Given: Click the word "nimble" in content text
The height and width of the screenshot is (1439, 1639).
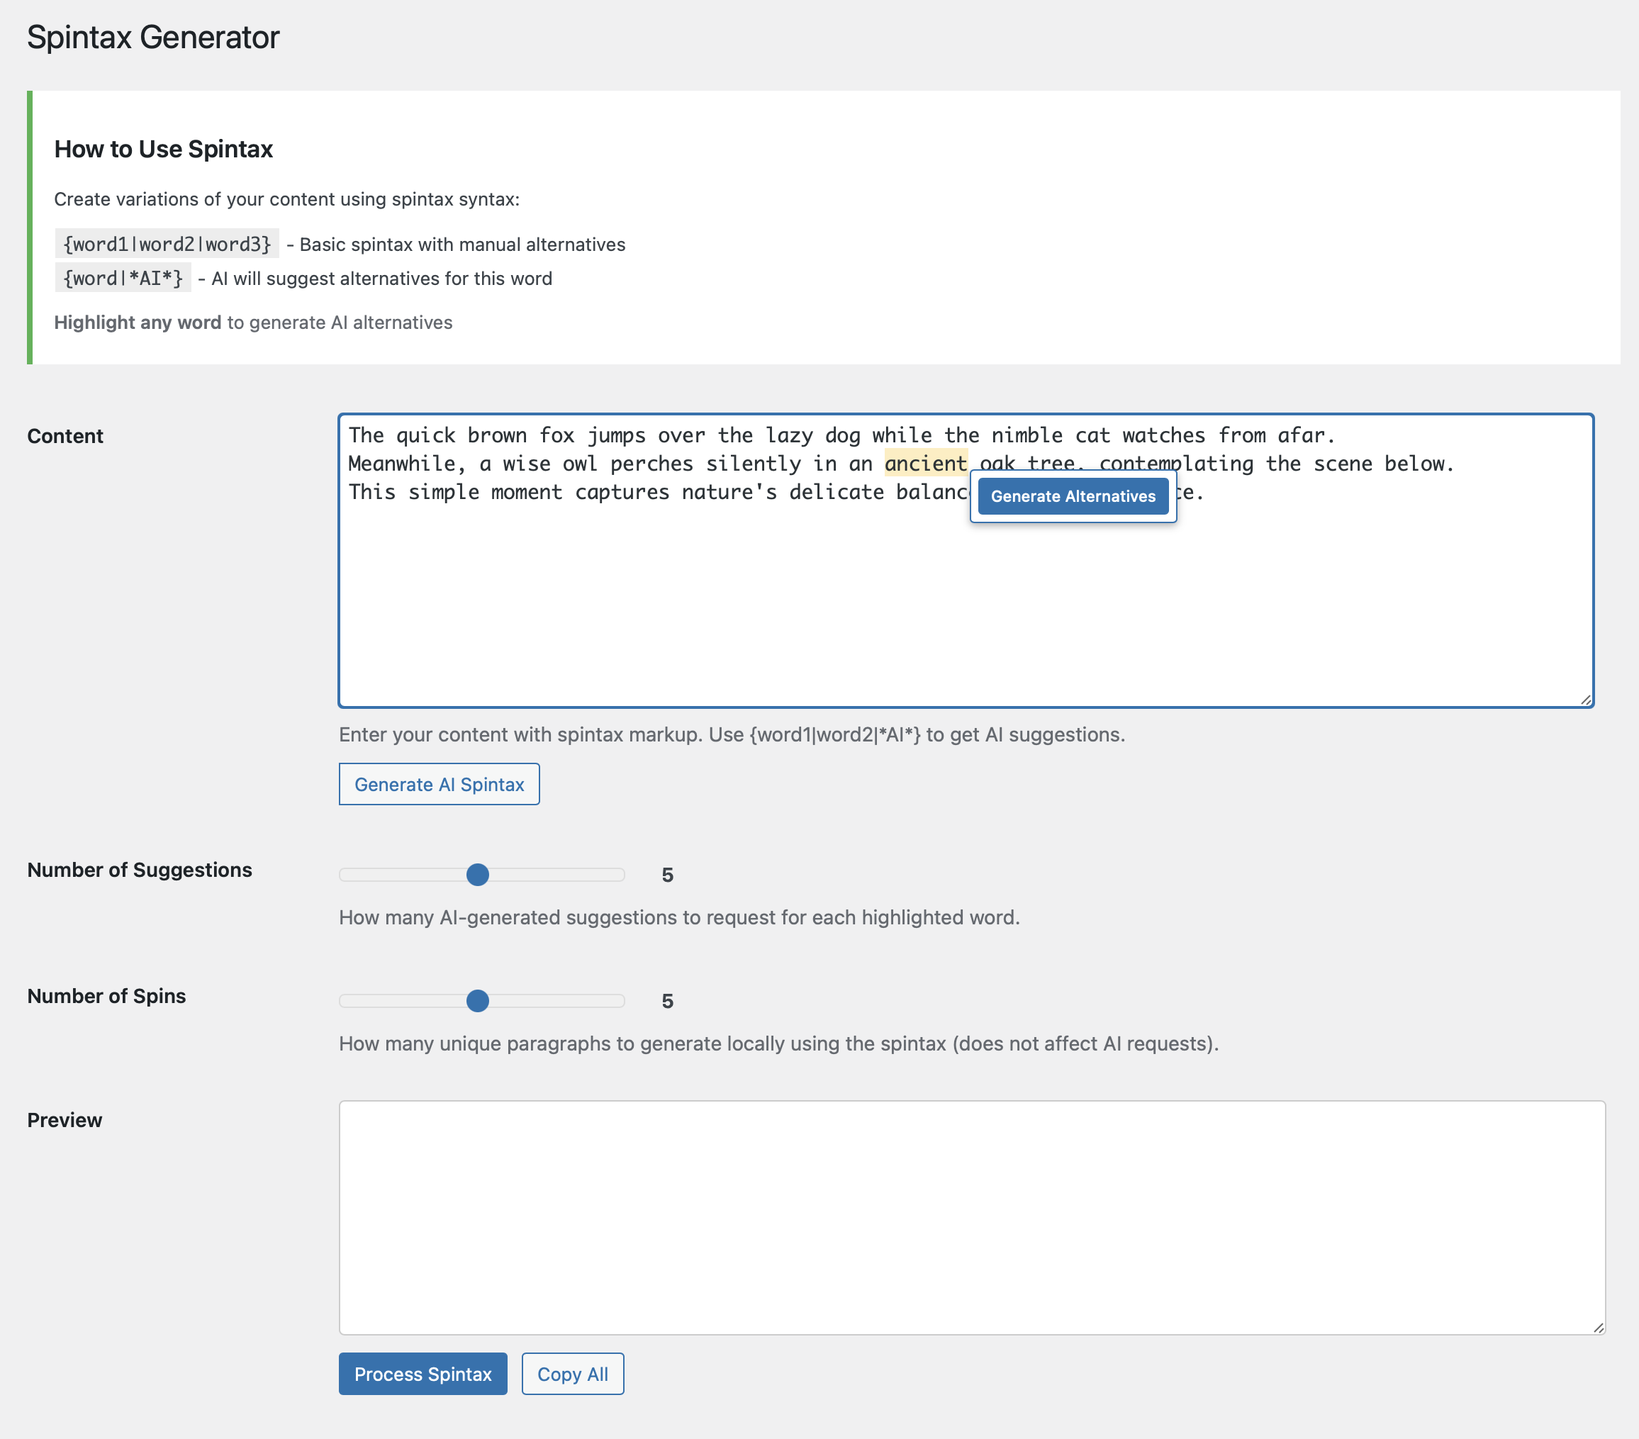Looking at the screenshot, I should click(x=1027, y=435).
